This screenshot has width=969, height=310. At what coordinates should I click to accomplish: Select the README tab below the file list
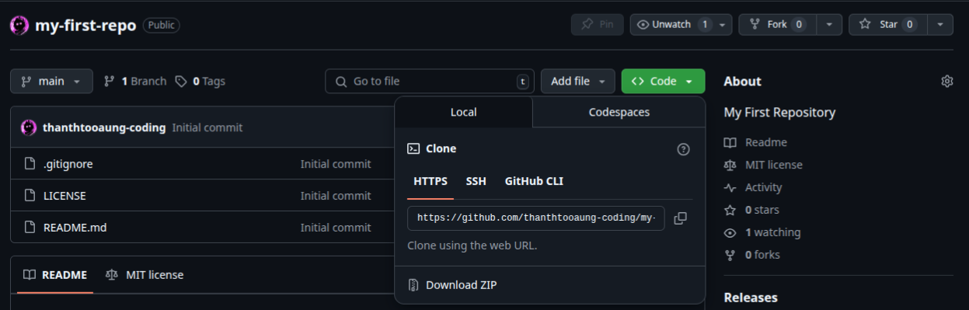[55, 275]
